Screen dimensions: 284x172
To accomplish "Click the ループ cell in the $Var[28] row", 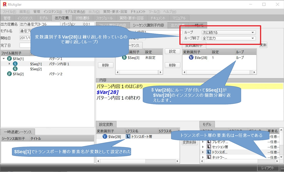I will [240, 58].
